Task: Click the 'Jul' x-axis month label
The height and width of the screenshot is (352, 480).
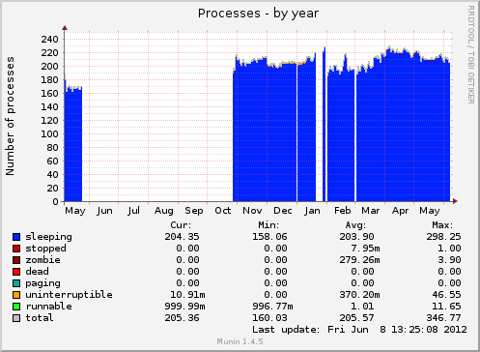Action: (x=133, y=211)
